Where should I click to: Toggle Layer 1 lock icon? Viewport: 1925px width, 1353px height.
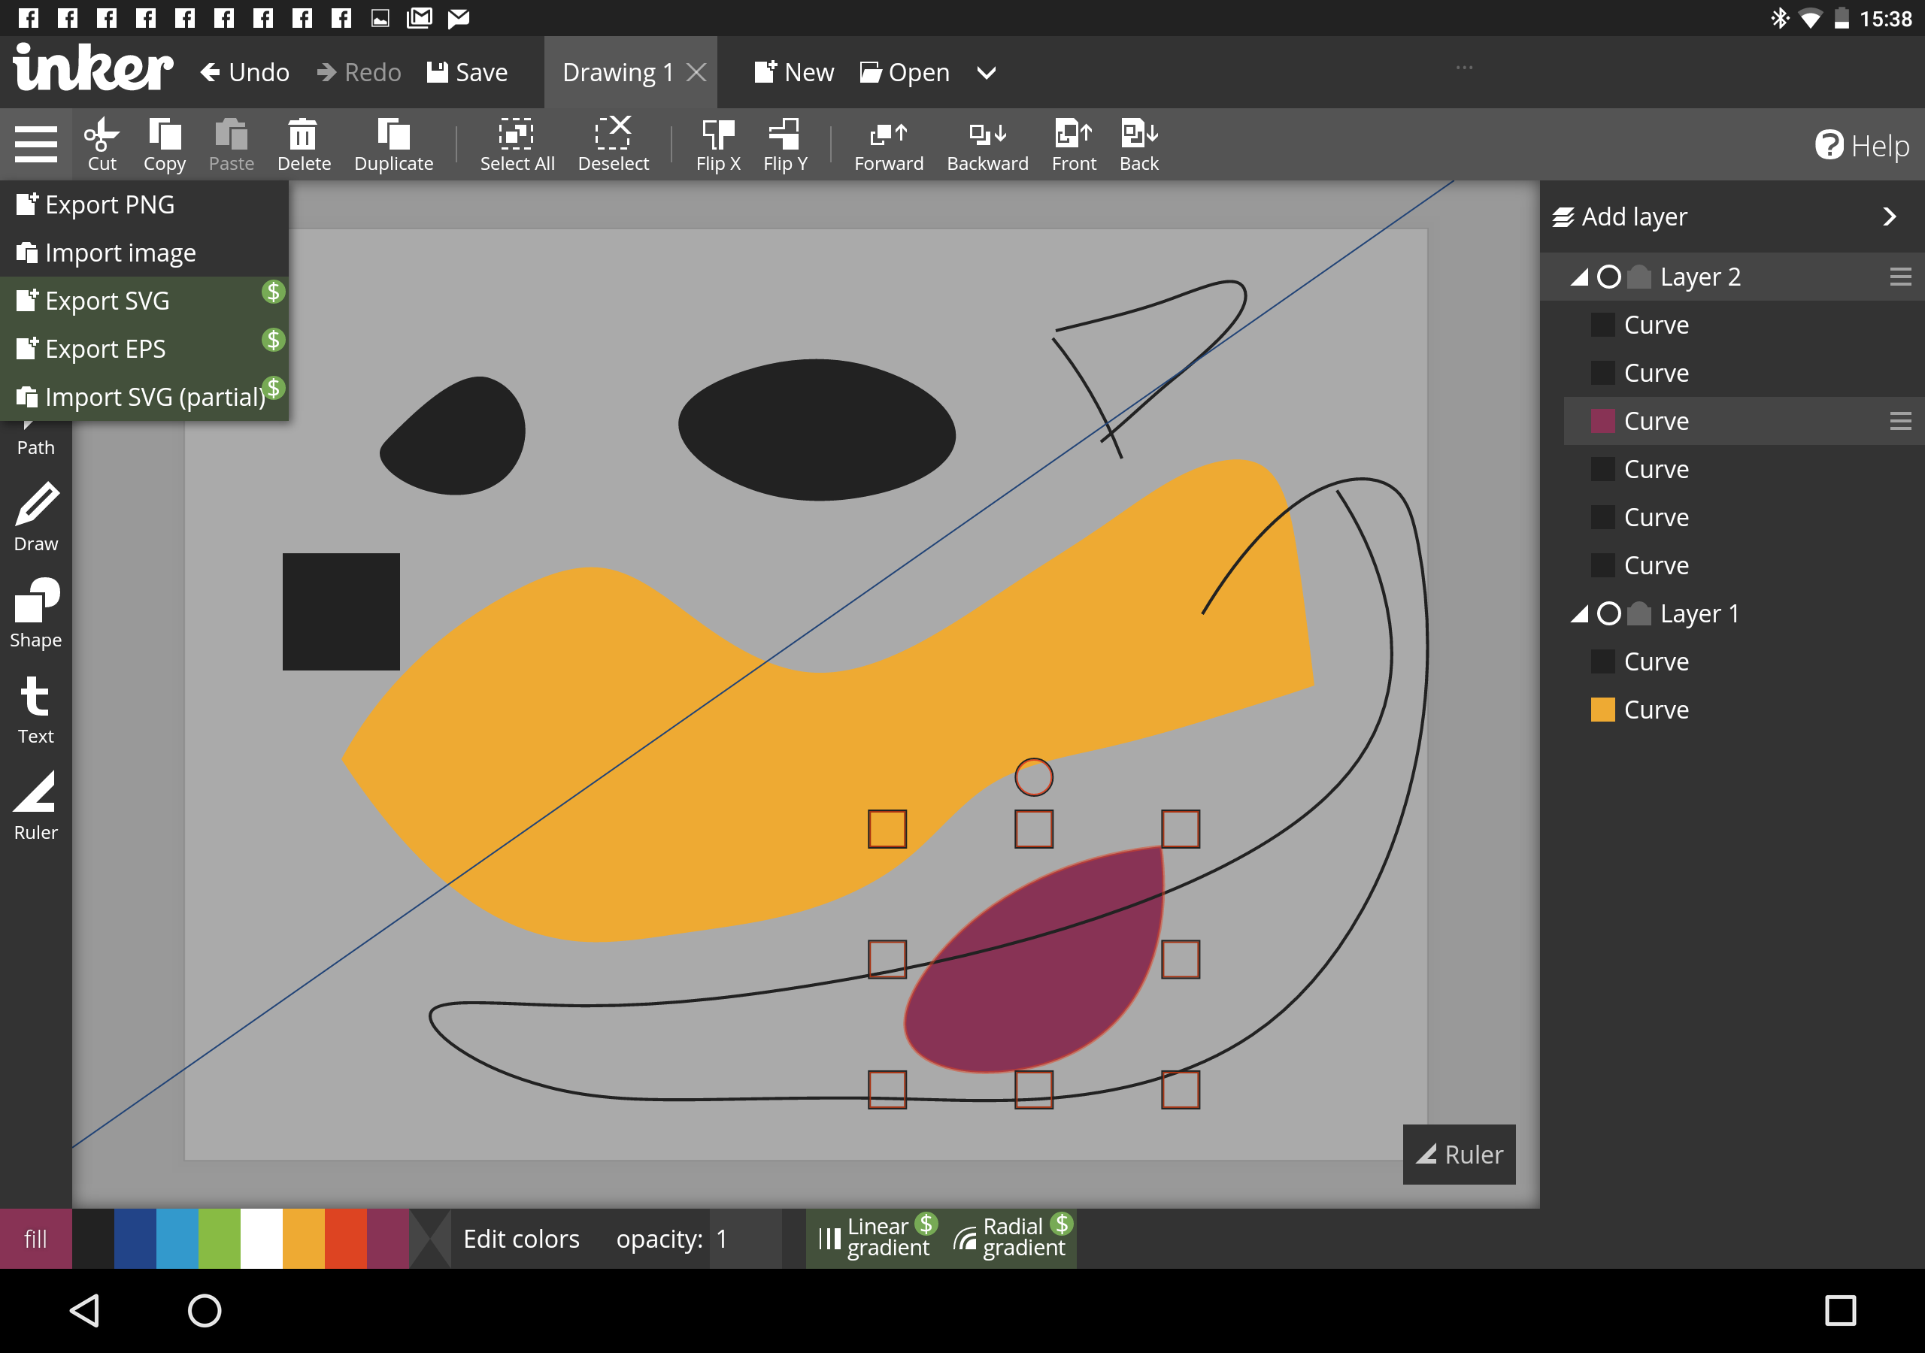1639,613
